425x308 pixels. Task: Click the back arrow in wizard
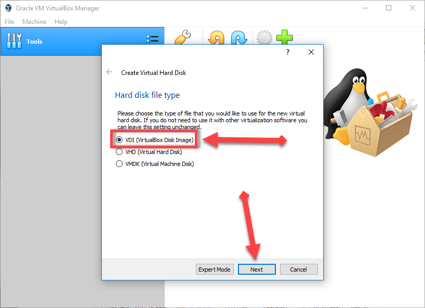pos(109,72)
